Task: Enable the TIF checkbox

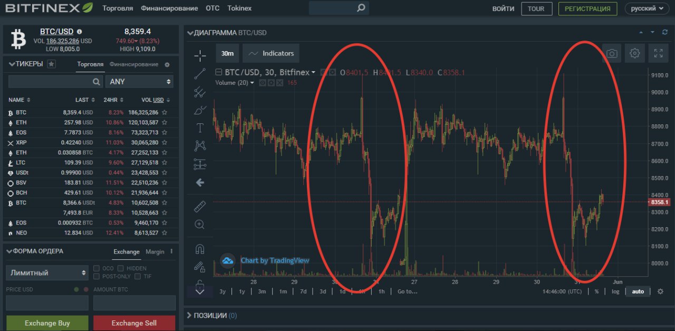Action: 138,276
